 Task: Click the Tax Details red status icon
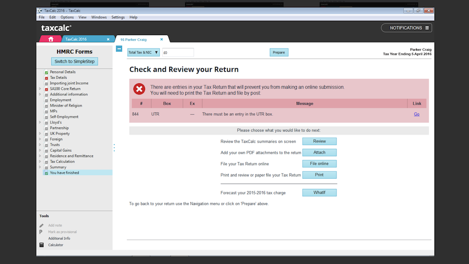click(46, 78)
